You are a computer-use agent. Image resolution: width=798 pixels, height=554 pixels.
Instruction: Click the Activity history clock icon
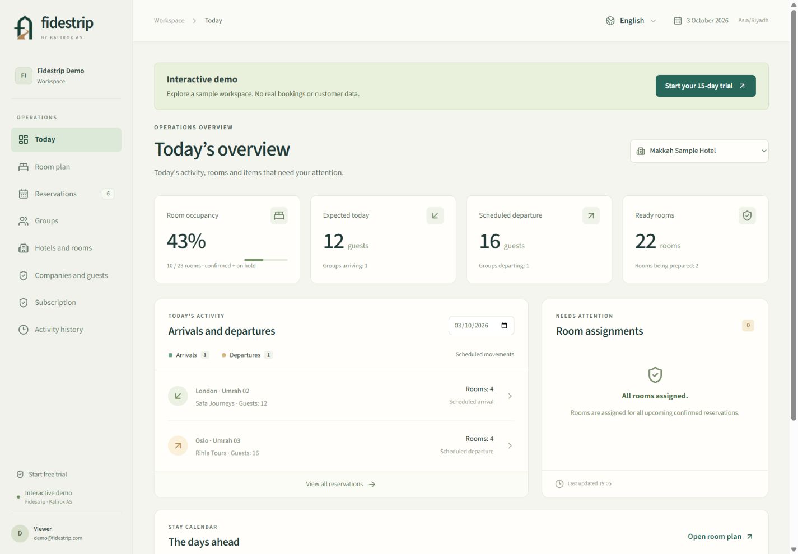(x=24, y=330)
